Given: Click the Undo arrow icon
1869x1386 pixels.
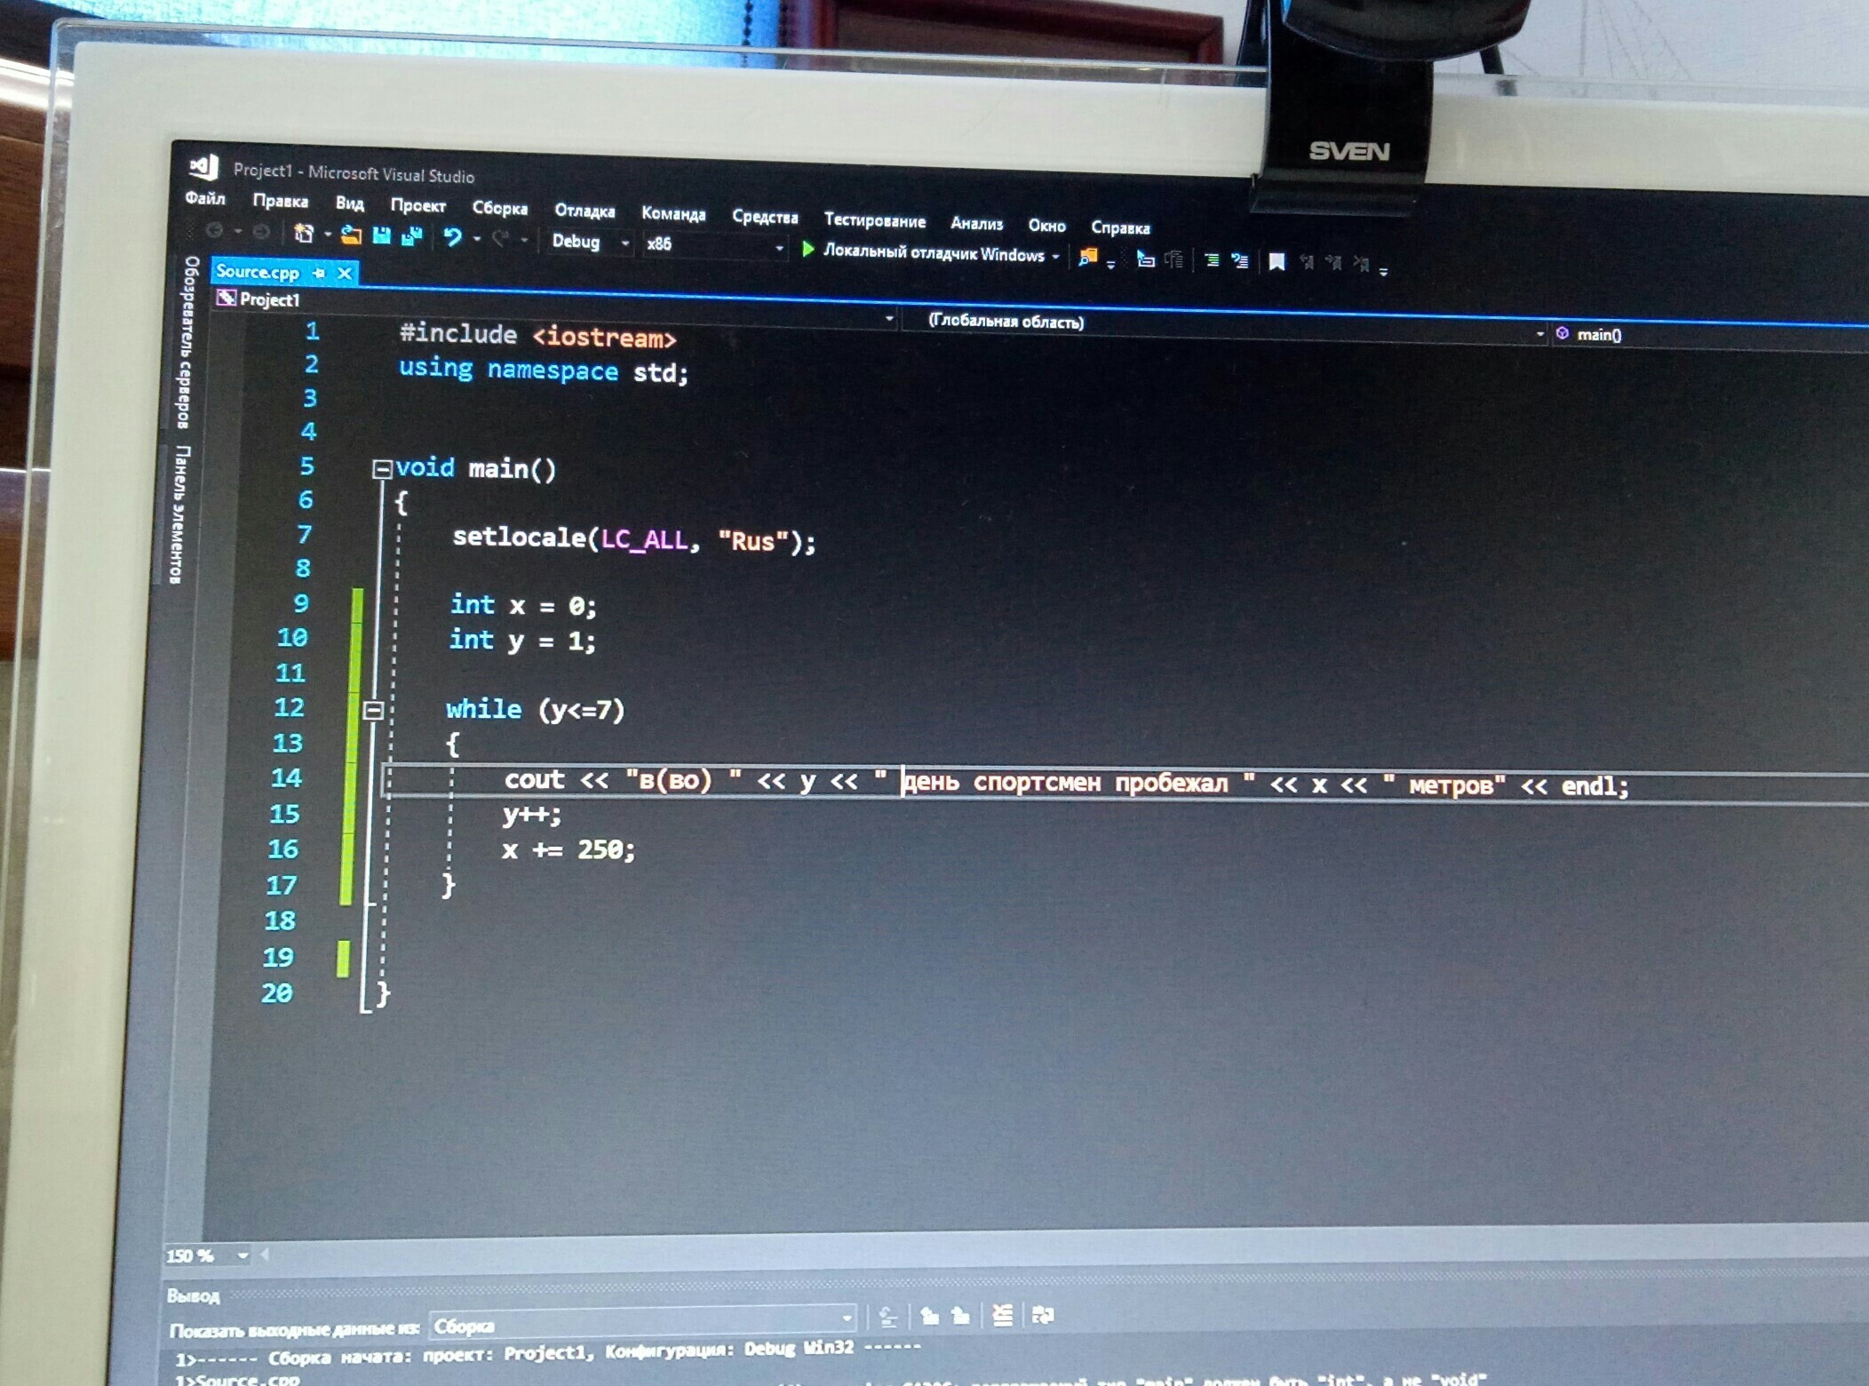Looking at the screenshot, I should [452, 237].
